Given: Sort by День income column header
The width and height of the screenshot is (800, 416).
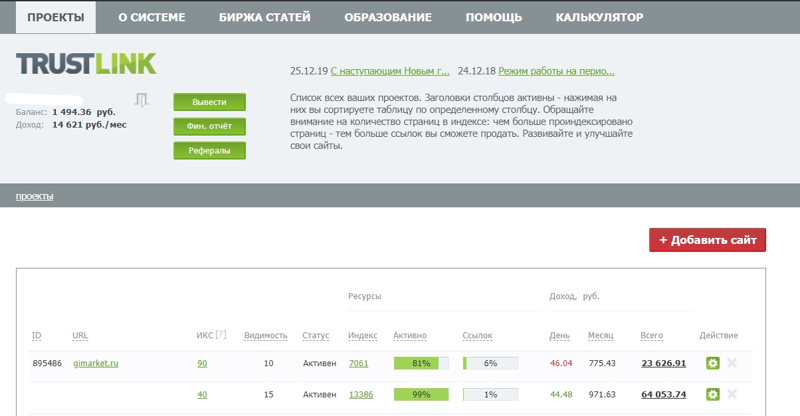Looking at the screenshot, I should 559,336.
